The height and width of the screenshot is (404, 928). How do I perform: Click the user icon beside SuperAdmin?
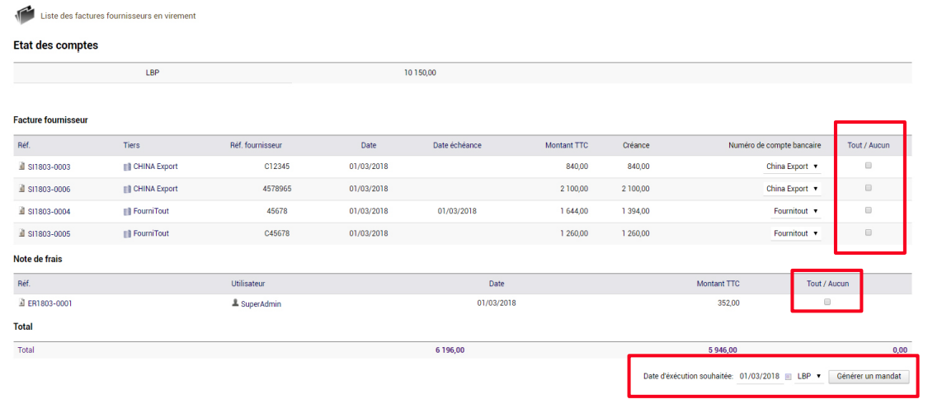click(235, 303)
